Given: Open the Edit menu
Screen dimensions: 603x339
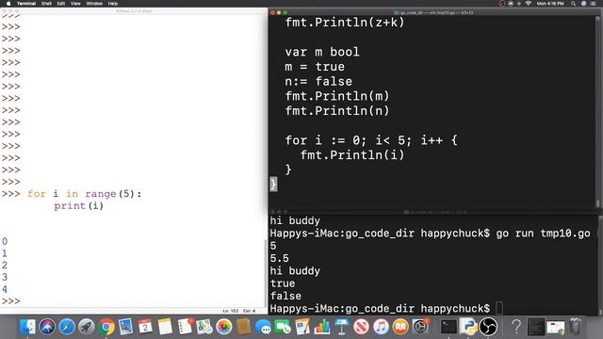Looking at the screenshot, I should (60, 4).
